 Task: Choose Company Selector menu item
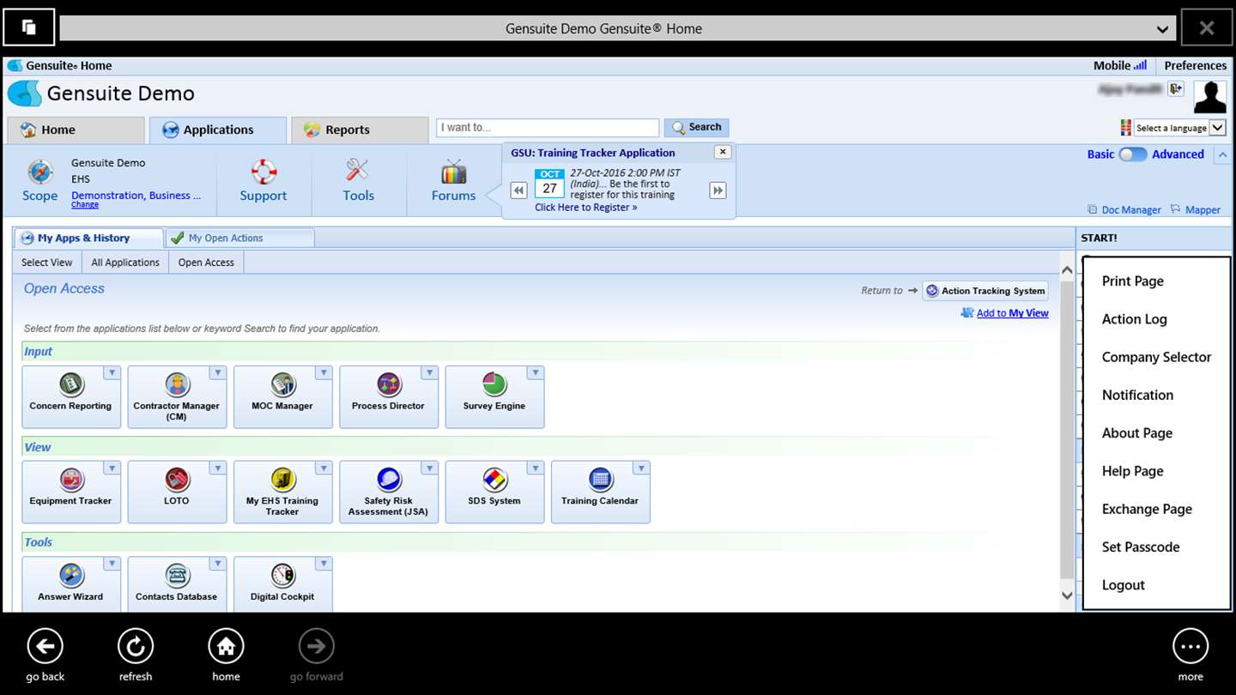[1156, 357]
